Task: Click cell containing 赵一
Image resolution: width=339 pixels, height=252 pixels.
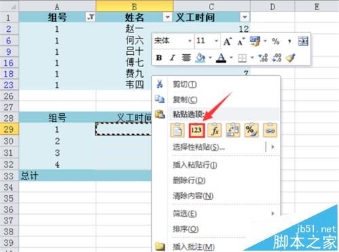Action: click(x=134, y=29)
